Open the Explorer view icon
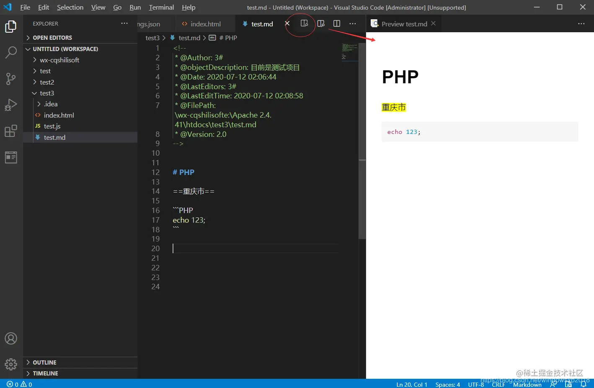This screenshot has width=594, height=388. (x=11, y=26)
